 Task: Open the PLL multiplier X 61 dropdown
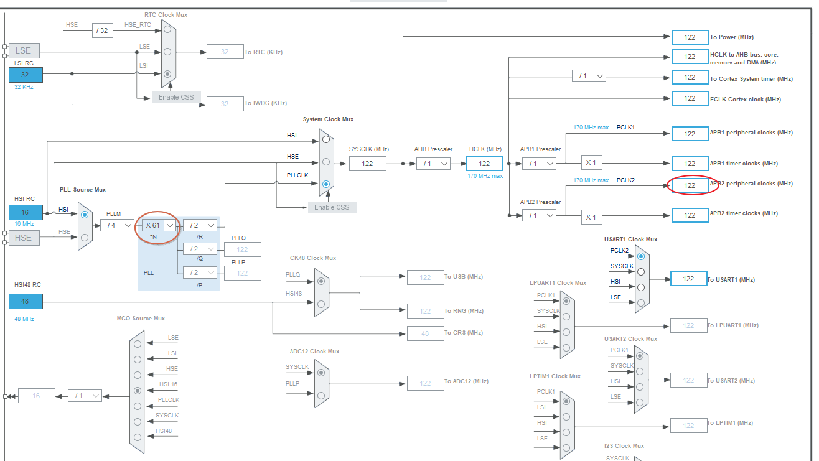pyautogui.click(x=158, y=225)
